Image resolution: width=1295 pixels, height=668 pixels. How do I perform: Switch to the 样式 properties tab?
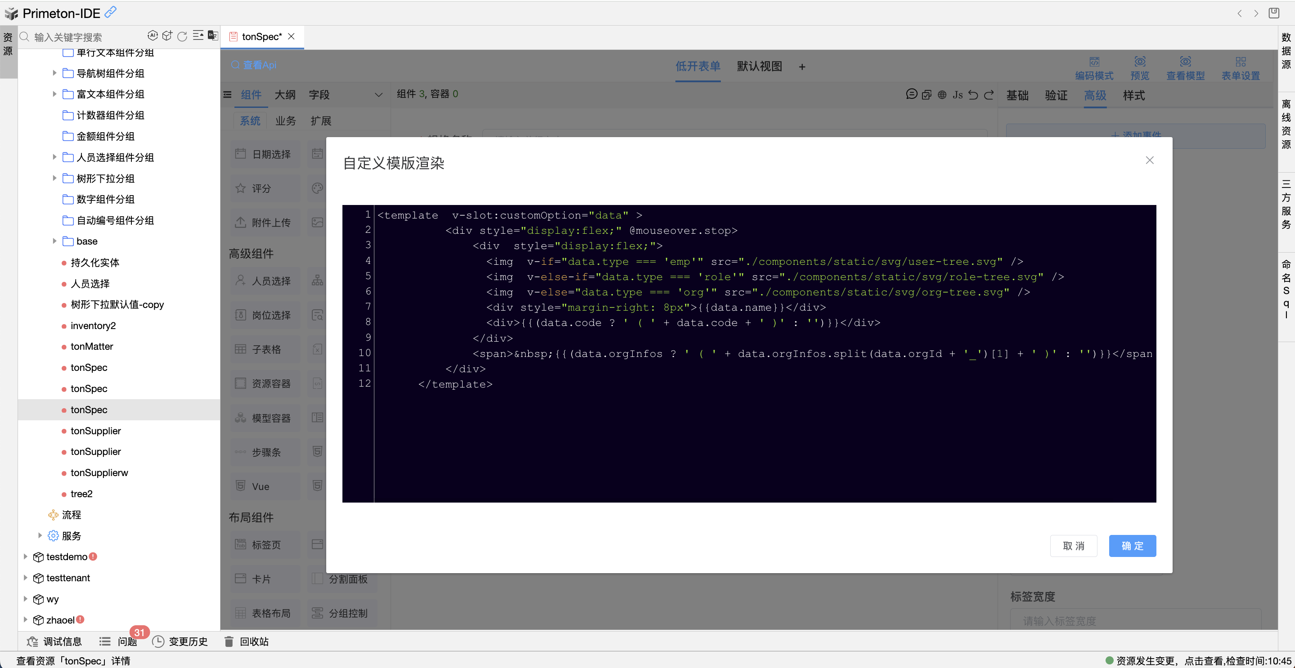tap(1133, 95)
